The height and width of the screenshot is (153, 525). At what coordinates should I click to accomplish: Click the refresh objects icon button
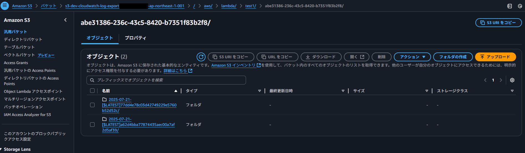point(201,57)
